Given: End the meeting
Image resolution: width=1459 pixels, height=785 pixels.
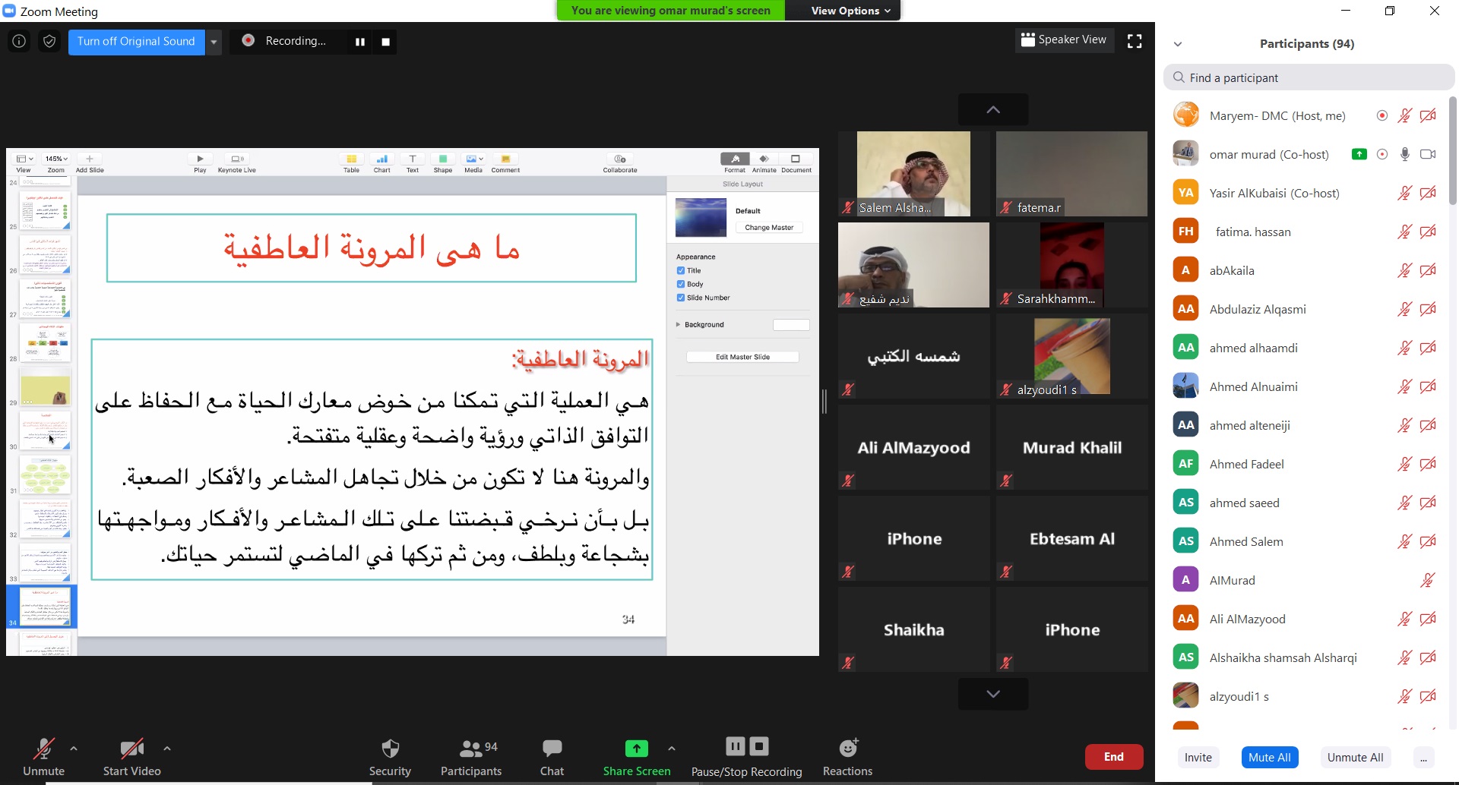Looking at the screenshot, I should [1113, 757].
